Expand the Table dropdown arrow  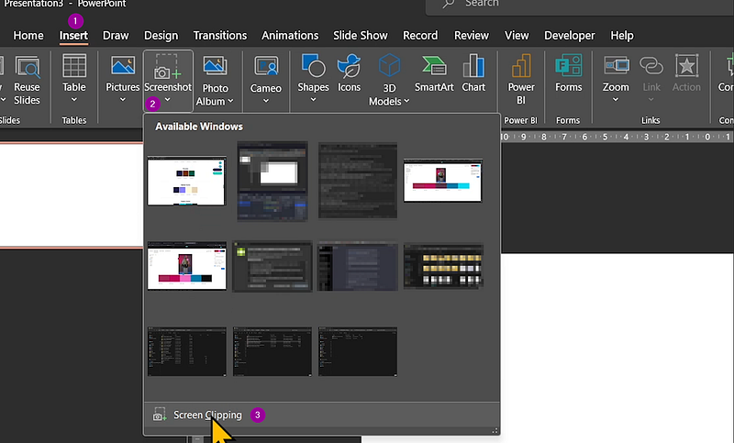pos(74,100)
